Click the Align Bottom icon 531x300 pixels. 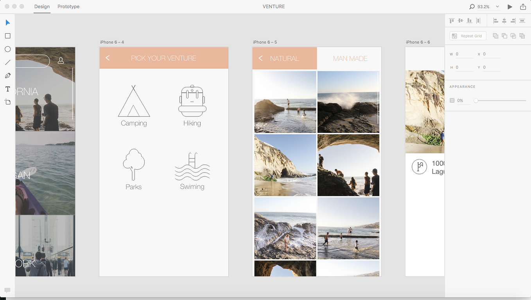coord(469,21)
